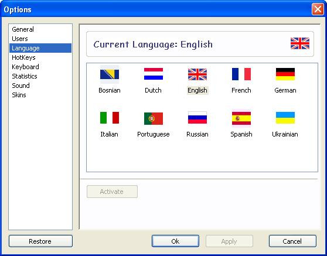Open the General options section
This screenshot has width=327, height=256.
tap(23, 29)
